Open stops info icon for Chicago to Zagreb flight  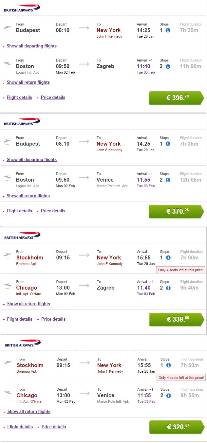coord(168,288)
